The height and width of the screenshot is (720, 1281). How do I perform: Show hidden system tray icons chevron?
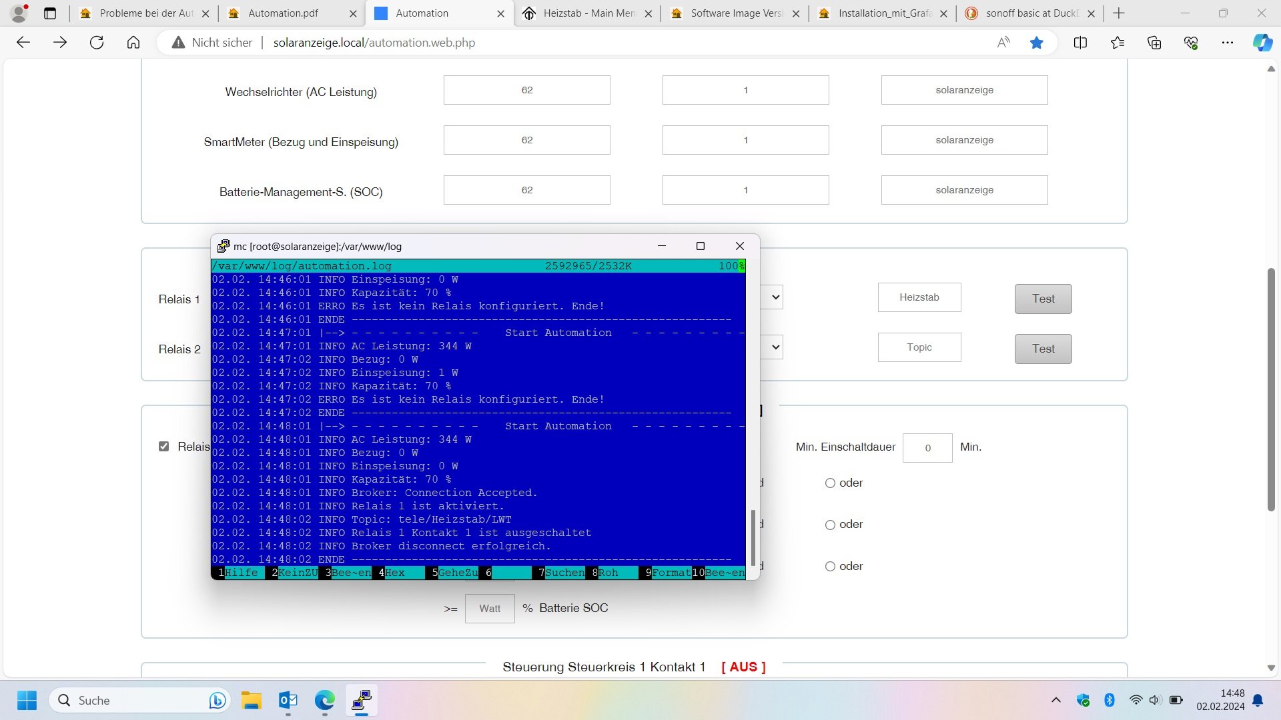[x=1055, y=700]
